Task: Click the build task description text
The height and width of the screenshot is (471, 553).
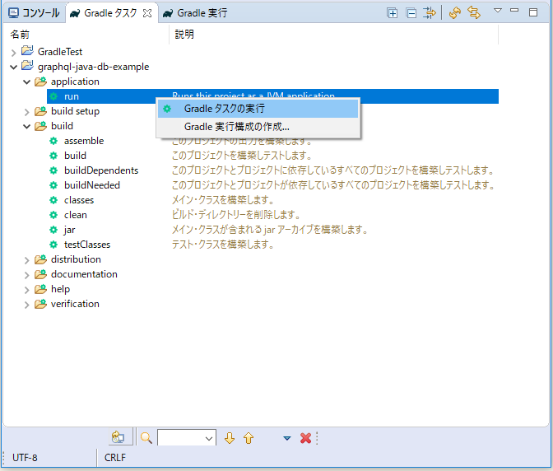Action: tap(242, 156)
